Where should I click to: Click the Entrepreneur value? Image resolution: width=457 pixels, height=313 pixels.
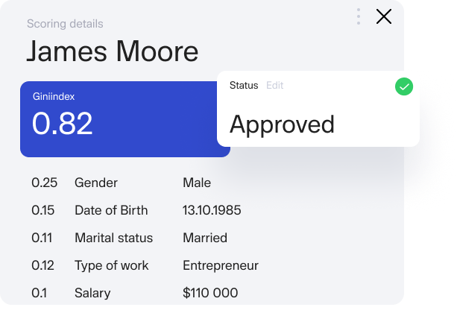pyautogui.click(x=221, y=265)
